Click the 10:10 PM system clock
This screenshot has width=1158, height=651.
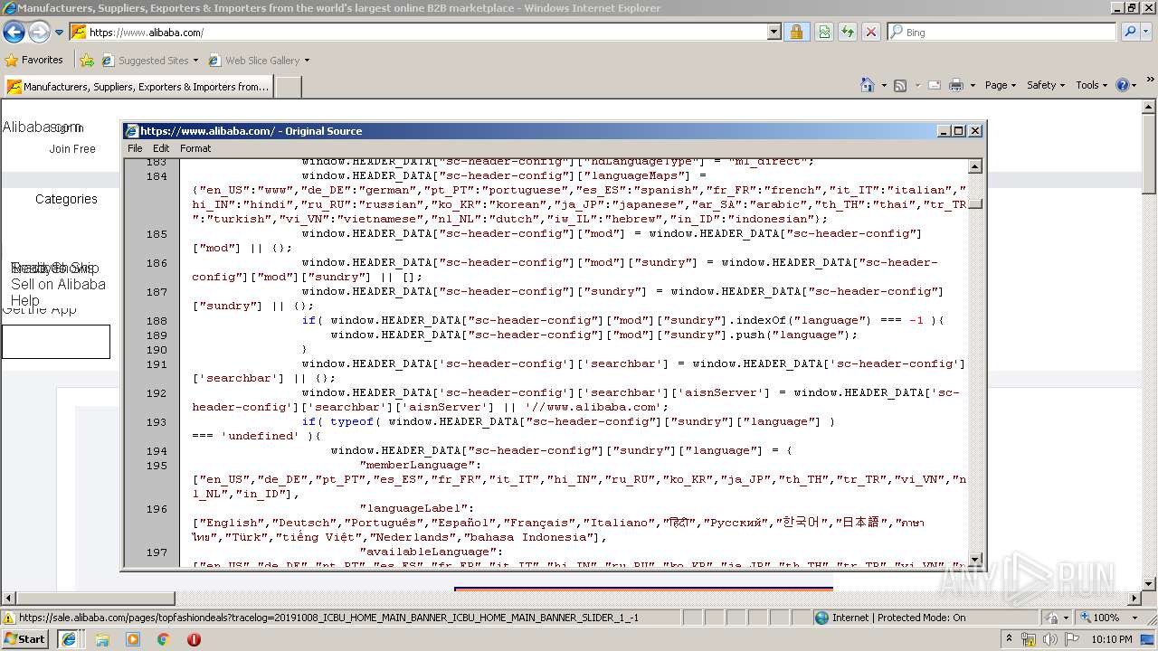(1112, 639)
